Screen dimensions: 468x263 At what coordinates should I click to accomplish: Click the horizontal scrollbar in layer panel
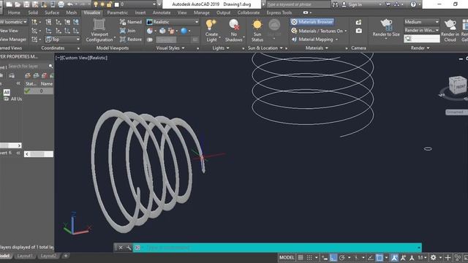pyautogui.click(x=39, y=154)
